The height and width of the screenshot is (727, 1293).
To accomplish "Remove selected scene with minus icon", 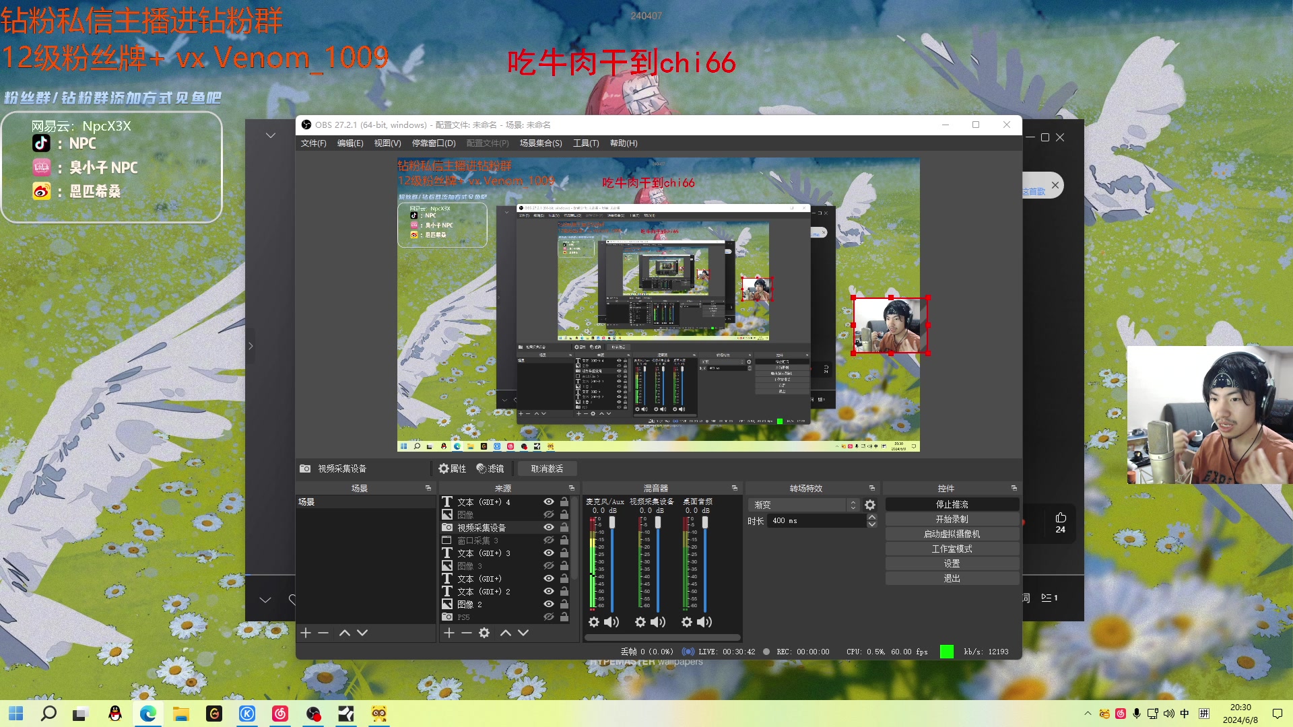I will click(x=323, y=633).
